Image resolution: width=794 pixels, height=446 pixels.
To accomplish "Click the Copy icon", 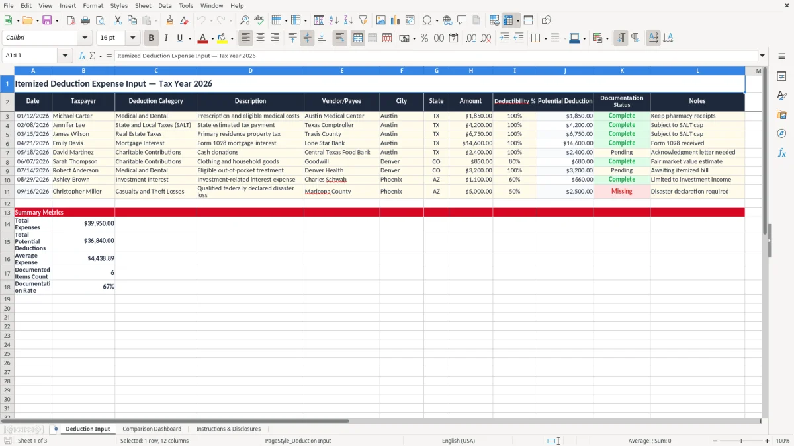I will click(132, 20).
